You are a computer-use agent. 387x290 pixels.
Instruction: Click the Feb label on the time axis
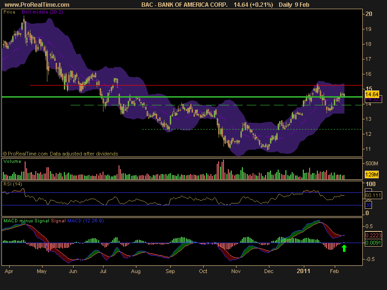click(x=334, y=272)
